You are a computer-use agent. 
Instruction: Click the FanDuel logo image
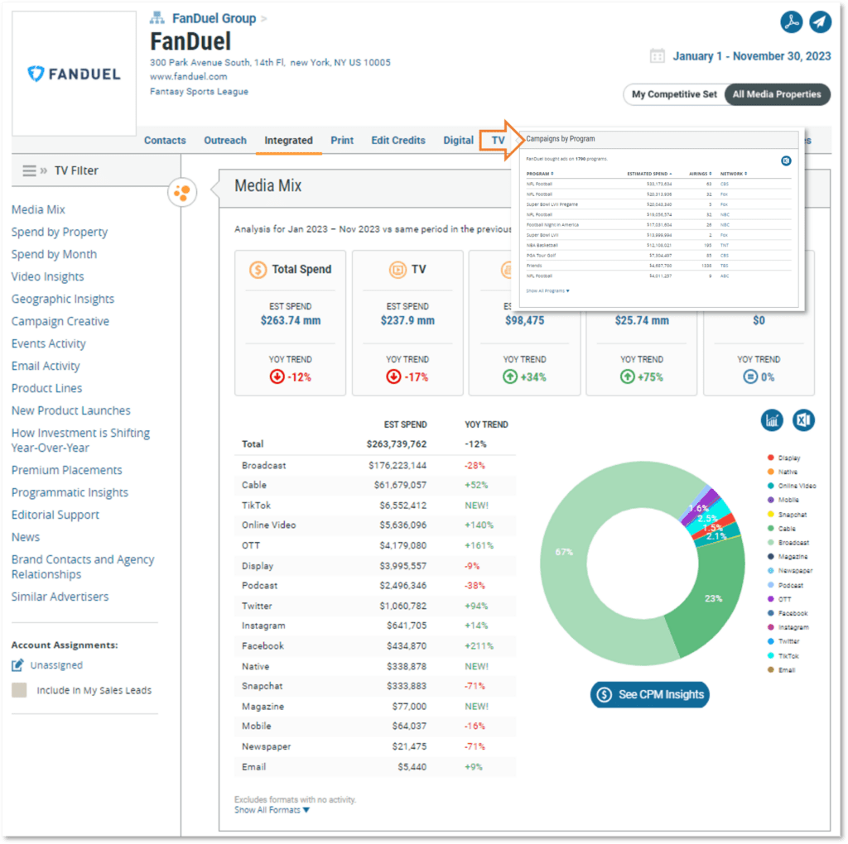coord(74,74)
